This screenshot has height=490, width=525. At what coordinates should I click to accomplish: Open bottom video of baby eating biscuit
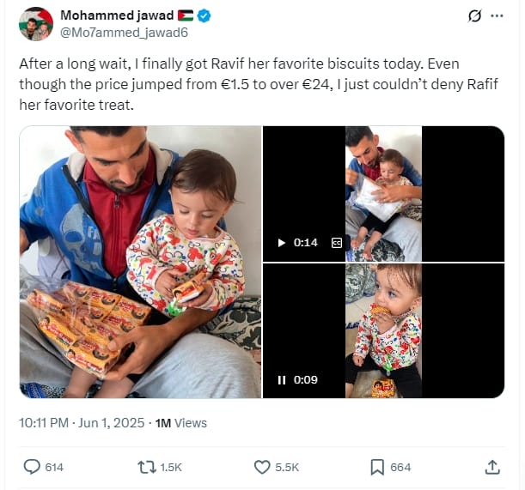[384, 330]
